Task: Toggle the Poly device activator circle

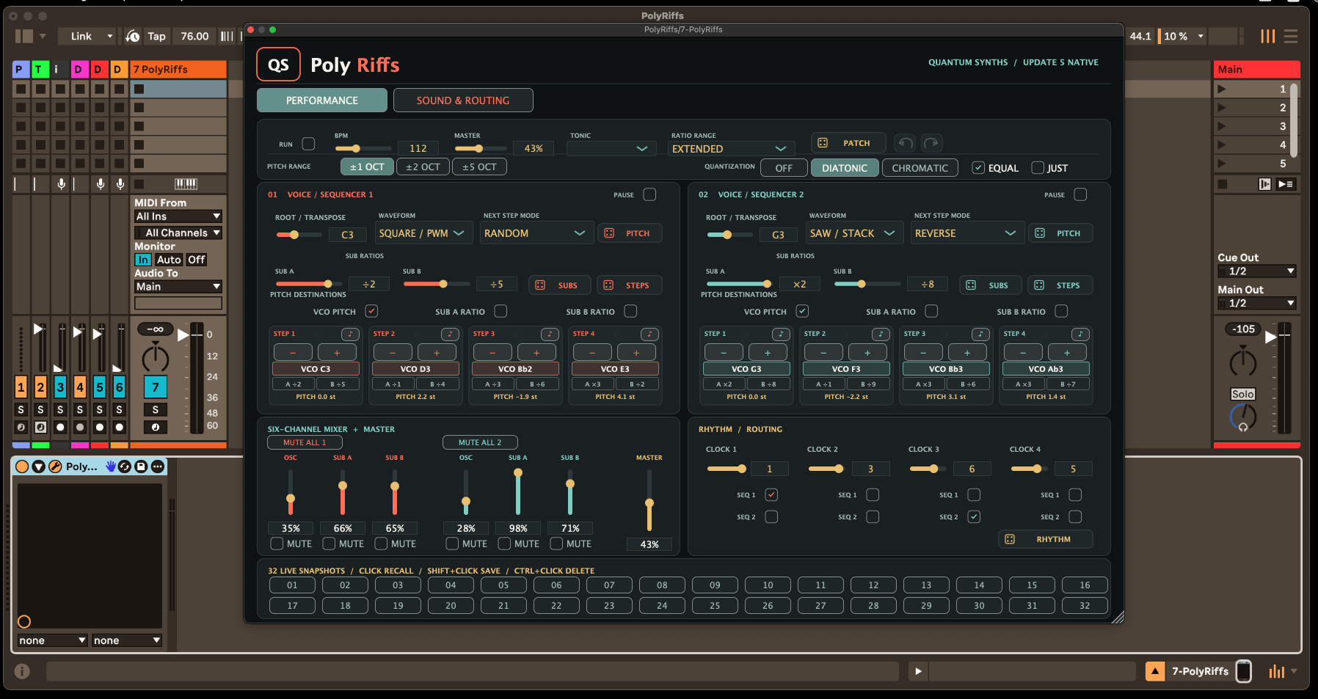Action: (x=22, y=466)
